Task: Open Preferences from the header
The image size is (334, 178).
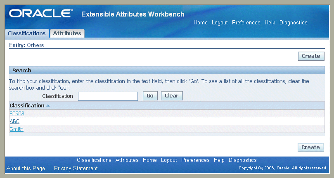Action: click(x=246, y=23)
